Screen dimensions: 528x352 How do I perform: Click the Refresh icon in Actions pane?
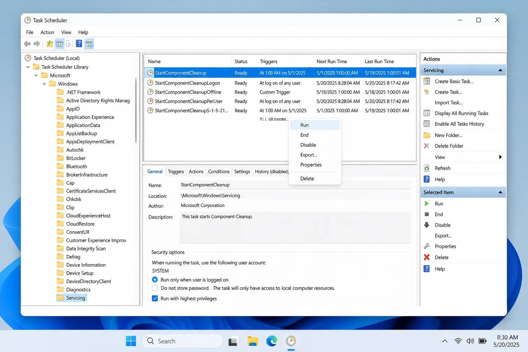pos(427,168)
